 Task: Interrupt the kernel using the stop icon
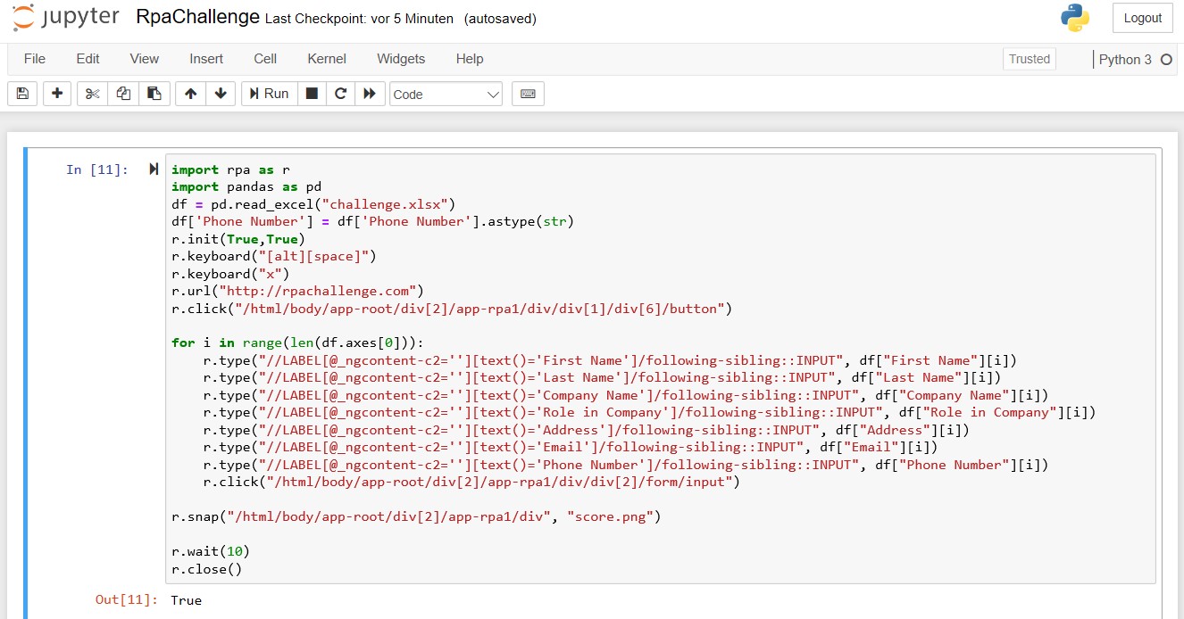pos(312,93)
